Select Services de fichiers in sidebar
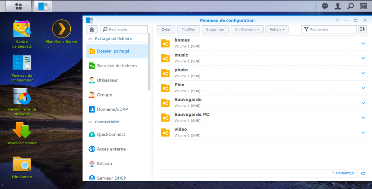 pos(116,66)
